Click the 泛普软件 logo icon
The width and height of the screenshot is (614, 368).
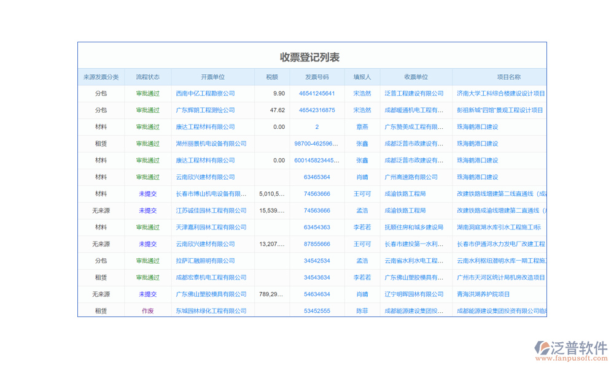tap(544, 348)
